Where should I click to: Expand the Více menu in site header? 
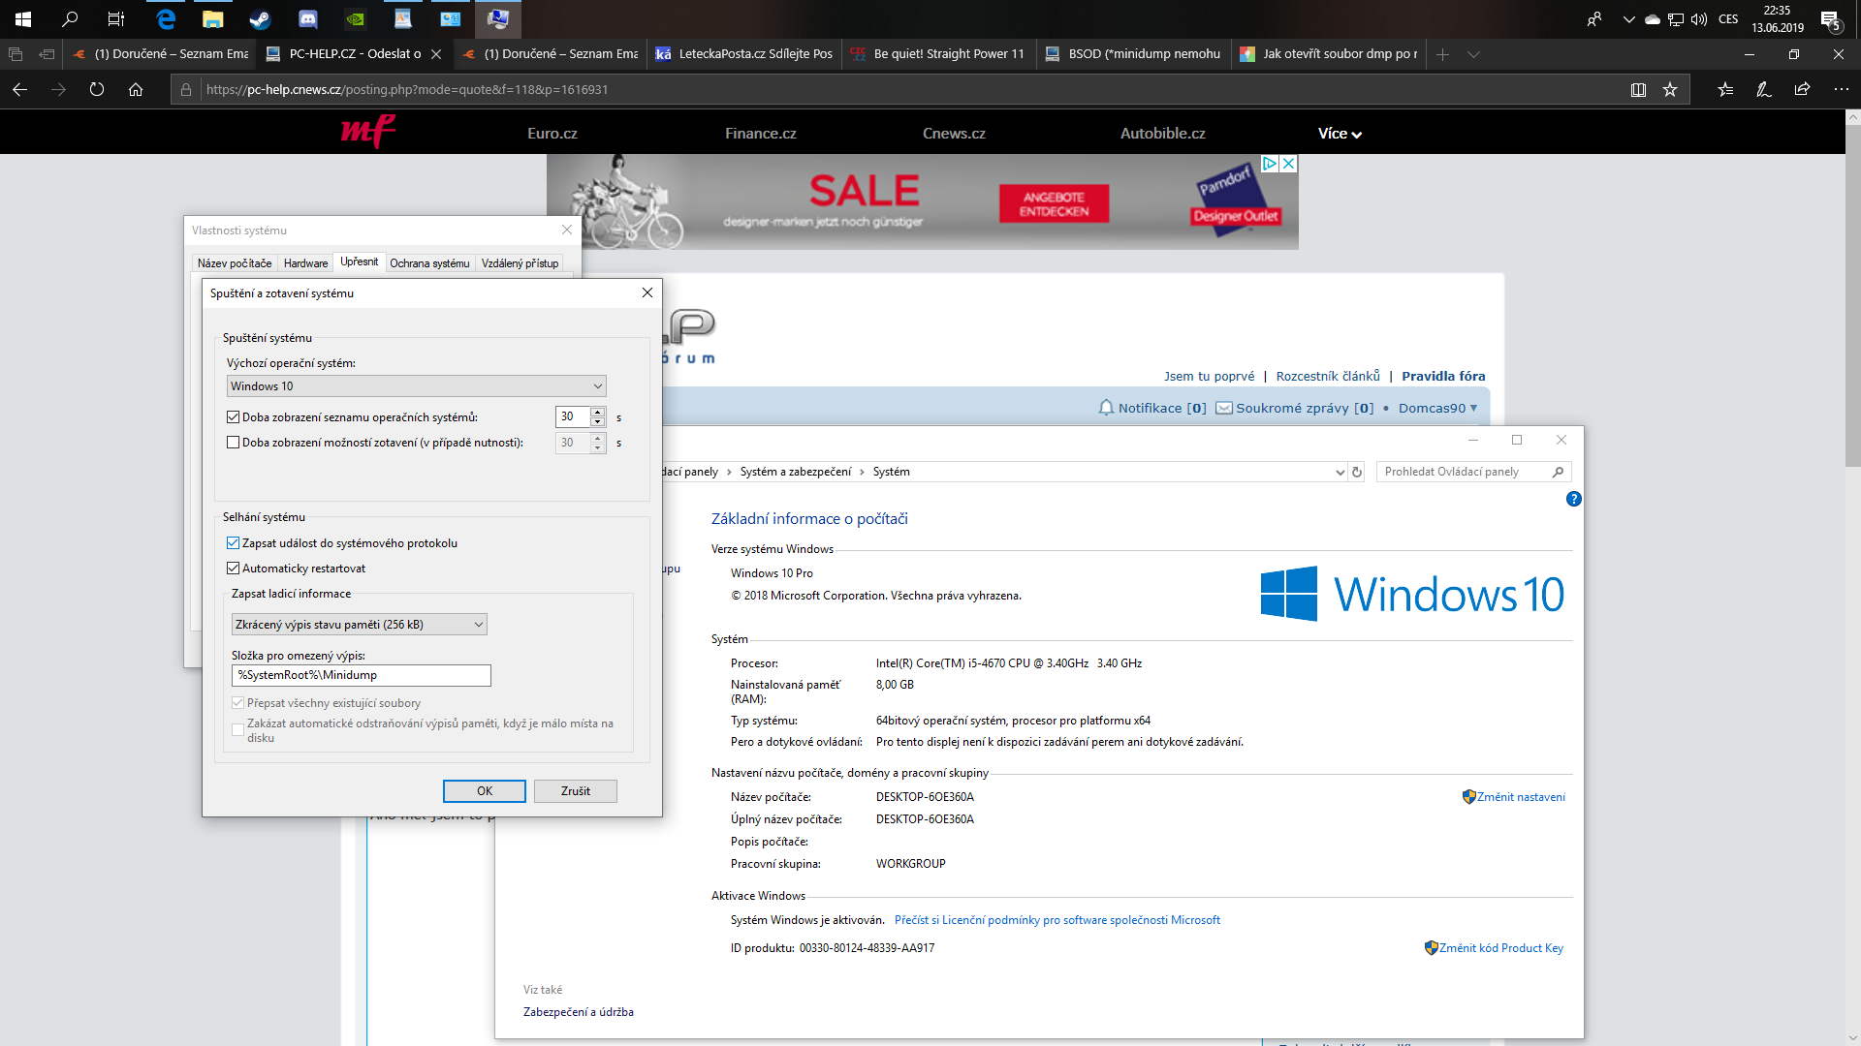(x=1340, y=134)
